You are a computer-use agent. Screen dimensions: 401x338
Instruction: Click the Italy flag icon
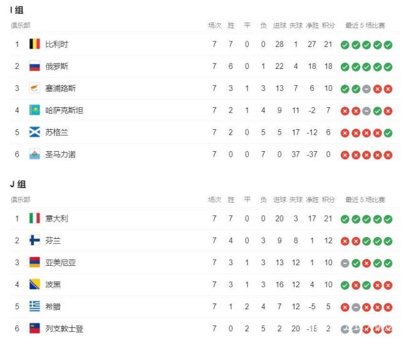pyautogui.click(x=34, y=218)
